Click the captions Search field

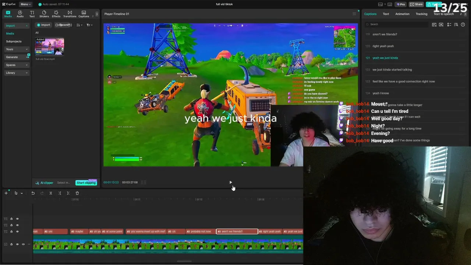click(396, 24)
